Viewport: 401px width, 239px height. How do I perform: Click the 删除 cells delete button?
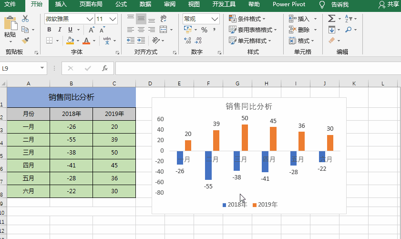pos(299,30)
